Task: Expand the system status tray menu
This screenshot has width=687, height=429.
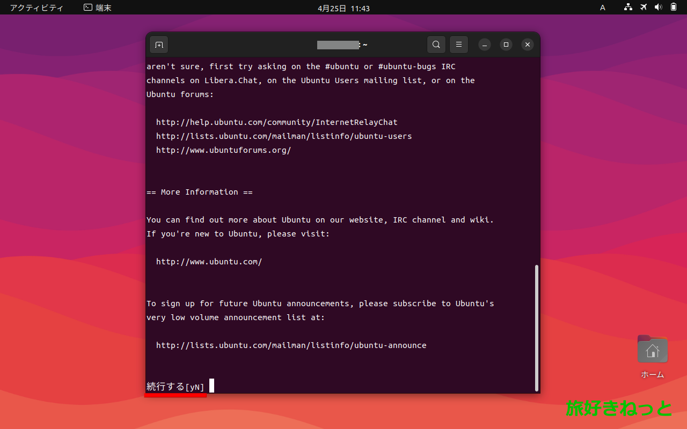Action: 649,8
